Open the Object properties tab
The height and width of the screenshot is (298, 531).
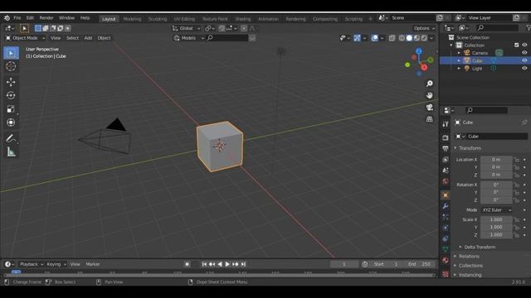coord(446,195)
